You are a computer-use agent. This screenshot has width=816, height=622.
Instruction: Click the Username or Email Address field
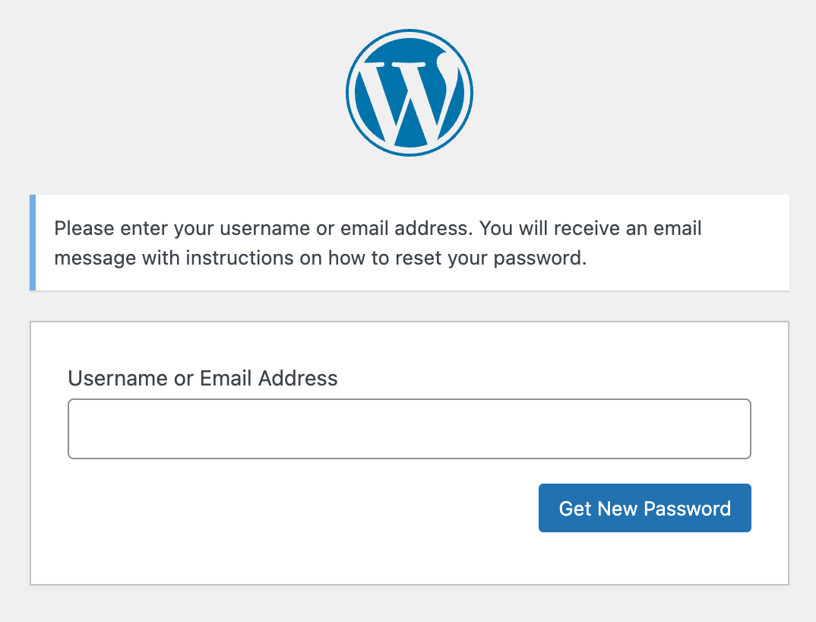[x=409, y=429]
